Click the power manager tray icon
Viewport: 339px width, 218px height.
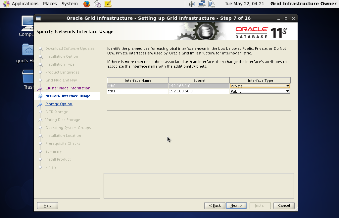coord(211,4)
